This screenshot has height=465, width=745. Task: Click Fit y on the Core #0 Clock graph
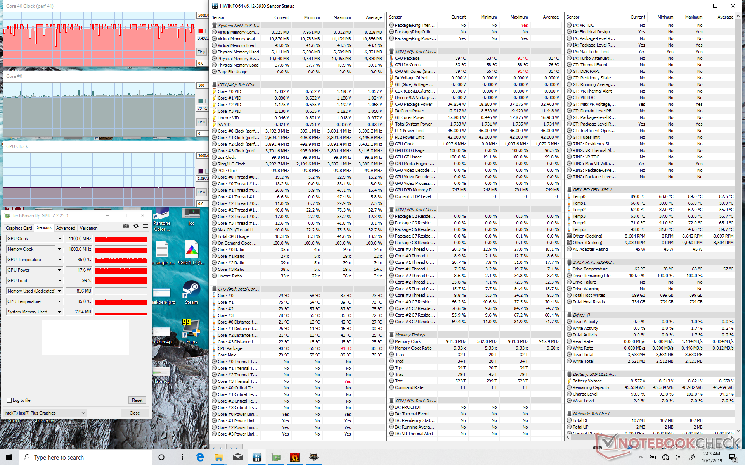tap(201, 52)
